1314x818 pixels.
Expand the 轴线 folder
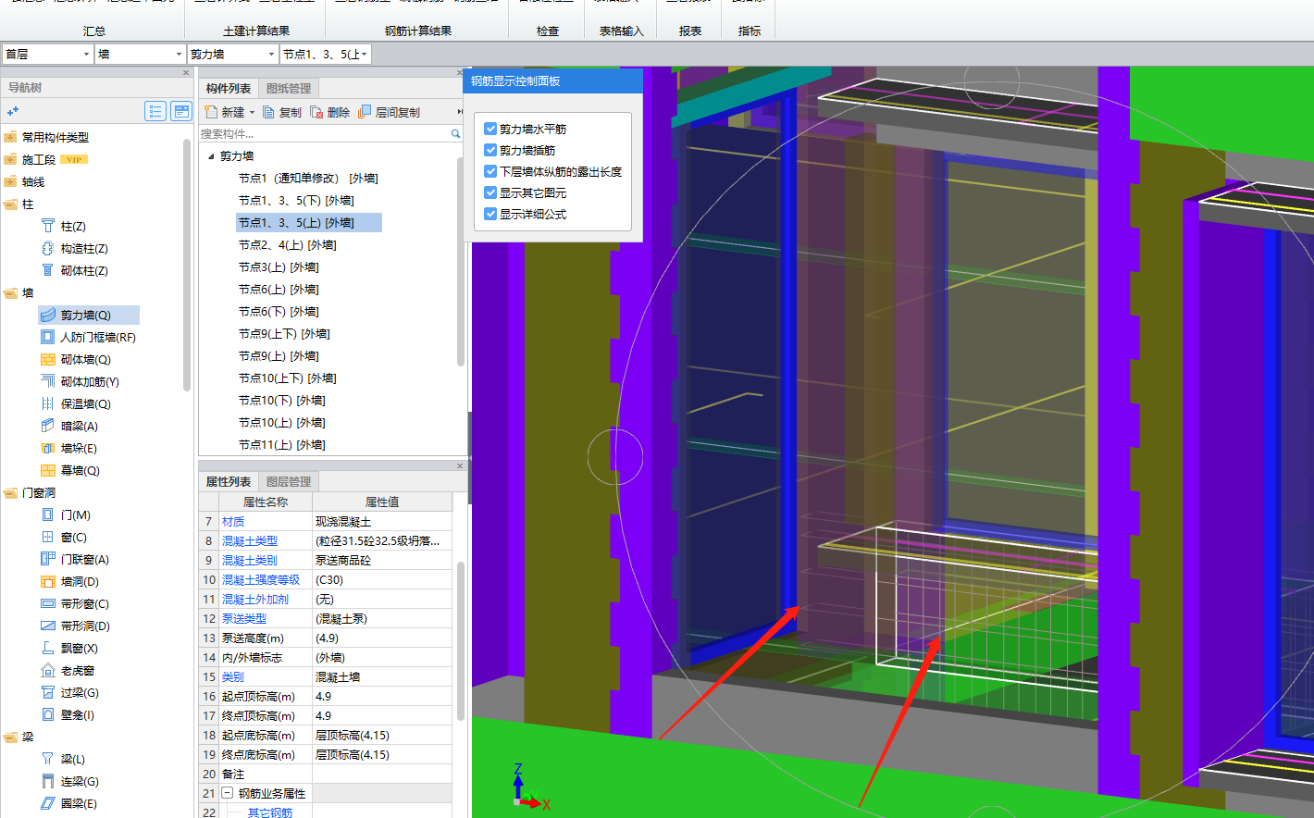coord(11,181)
